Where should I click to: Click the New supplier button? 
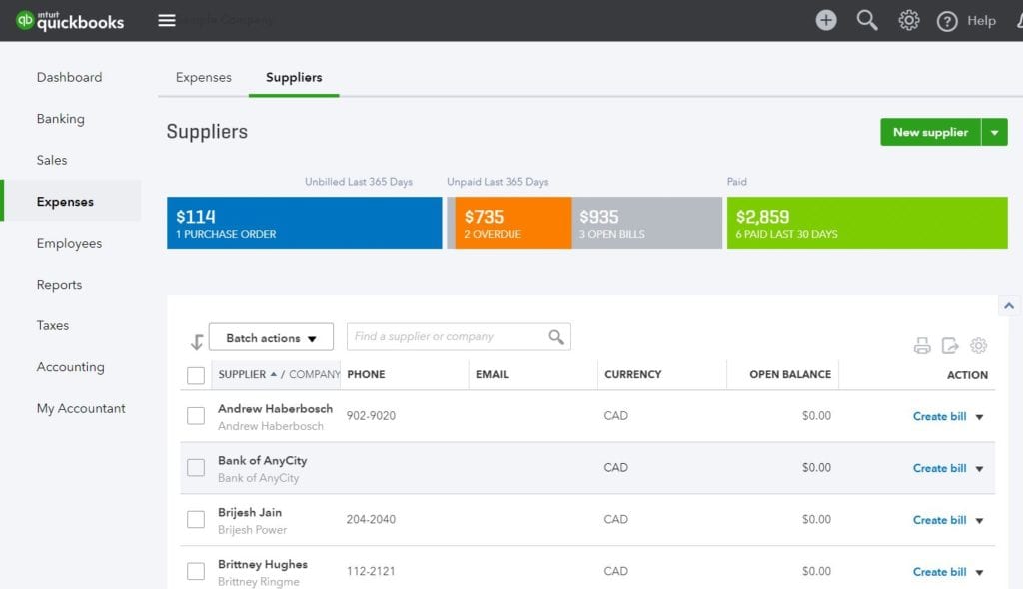pos(930,131)
